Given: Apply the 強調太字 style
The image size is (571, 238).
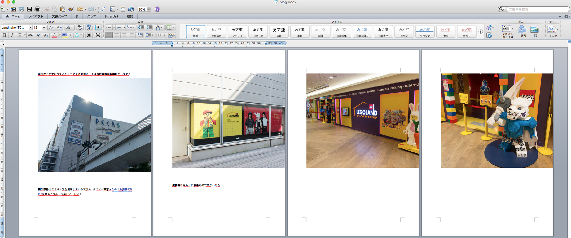Looking at the screenshot, I should click(383, 32).
